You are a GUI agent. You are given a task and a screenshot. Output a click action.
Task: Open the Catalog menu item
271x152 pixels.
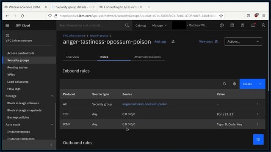[141, 25]
